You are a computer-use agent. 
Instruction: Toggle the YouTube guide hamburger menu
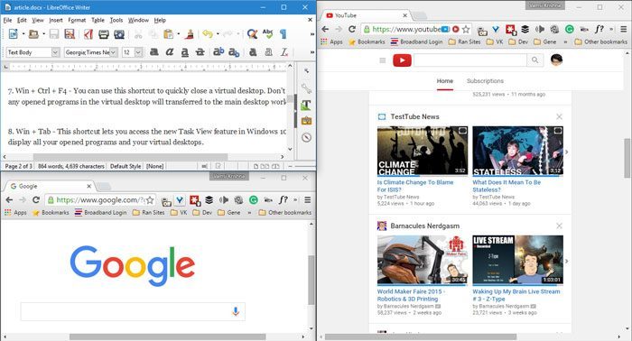(x=383, y=60)
